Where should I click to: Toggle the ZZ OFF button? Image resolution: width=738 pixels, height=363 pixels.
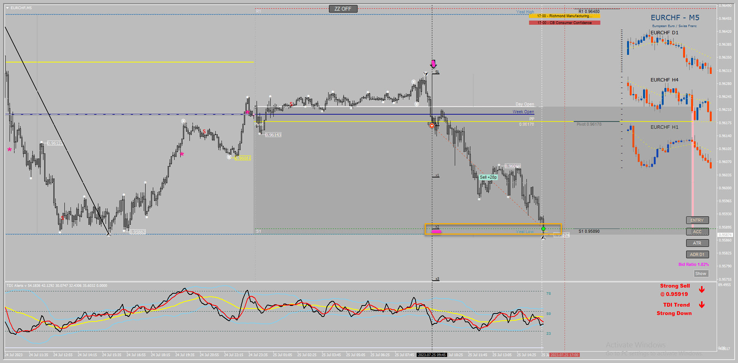[x=343, y=9]
